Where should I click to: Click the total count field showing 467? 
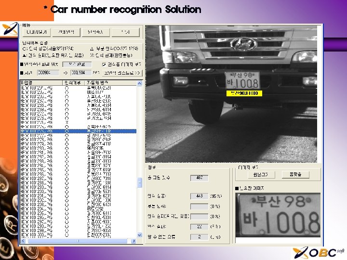[x=199, y=178]
